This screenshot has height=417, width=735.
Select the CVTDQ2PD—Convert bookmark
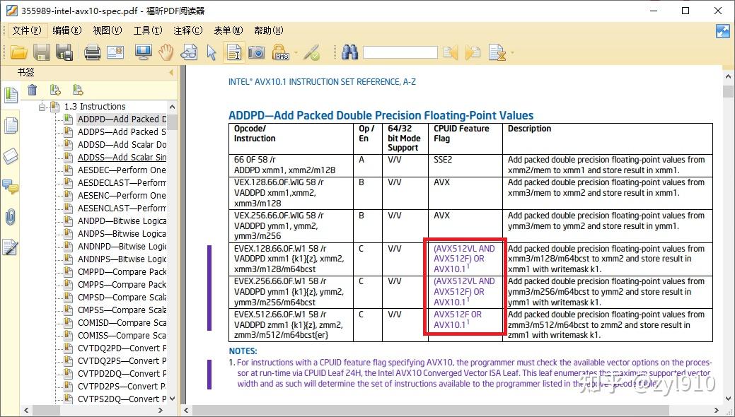point(122,348)
